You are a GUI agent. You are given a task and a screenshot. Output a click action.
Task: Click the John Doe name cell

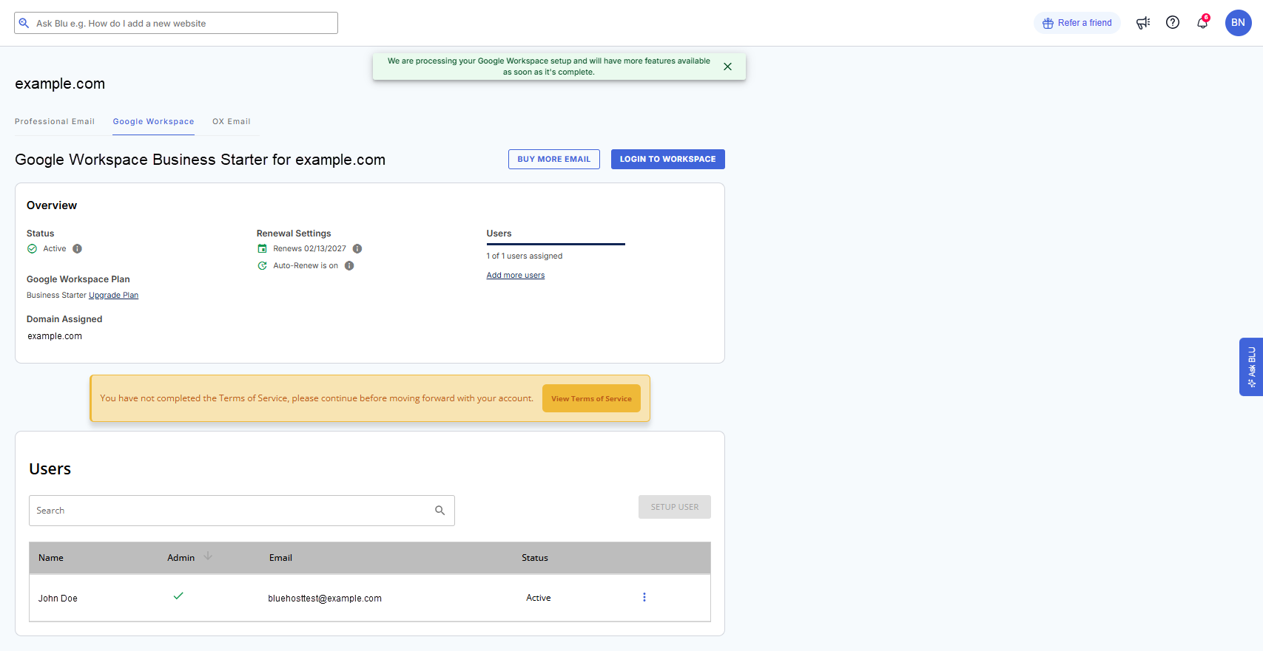coord(58,599)
